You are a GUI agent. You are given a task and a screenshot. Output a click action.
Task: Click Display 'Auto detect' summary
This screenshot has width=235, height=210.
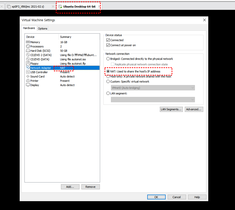pos(67,85)
